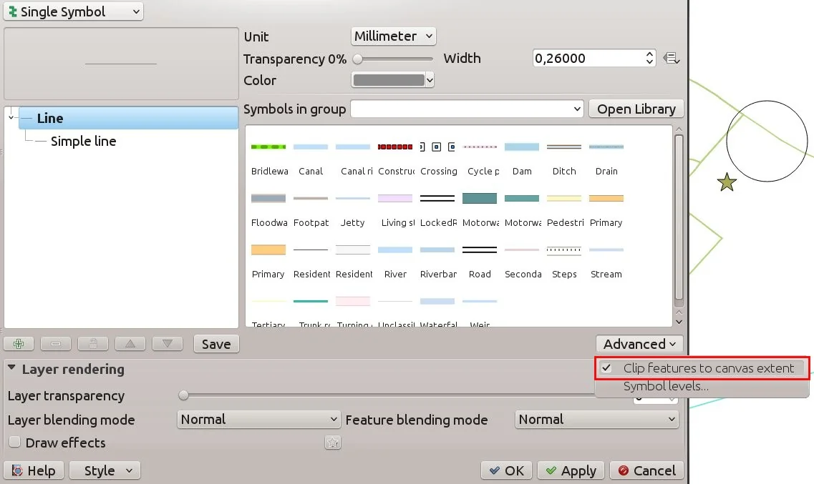Click the remove symbol layer minus icon

pyautogui.click(x=56, y=344)
